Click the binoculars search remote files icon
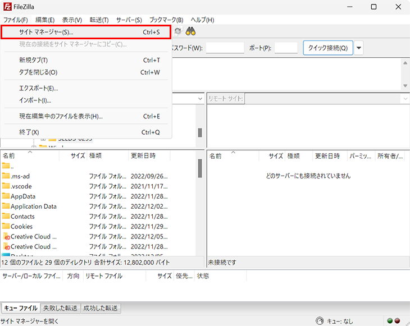Viewport: 410px width, 326px height. (x=190, y=31)
